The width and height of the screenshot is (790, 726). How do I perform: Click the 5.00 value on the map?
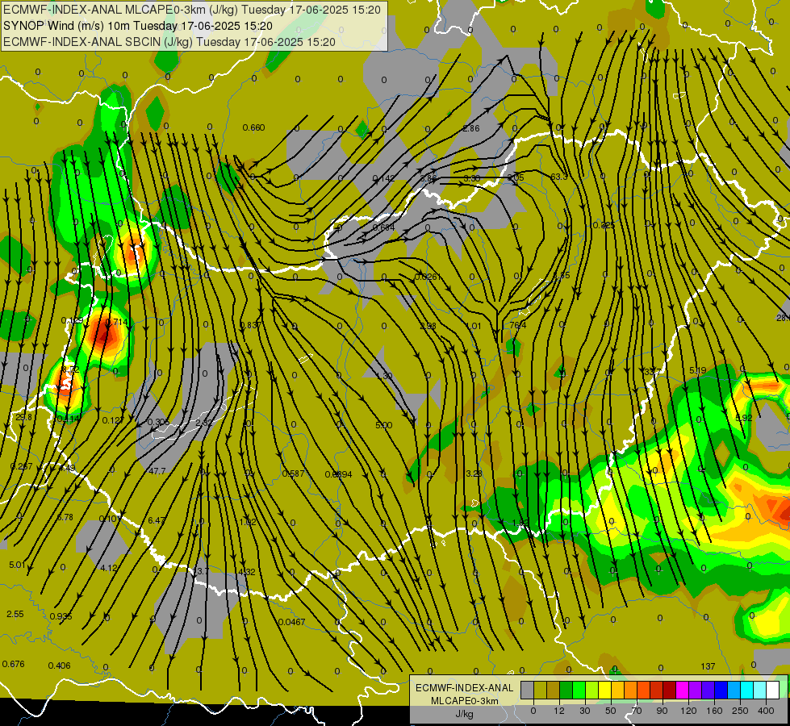pos(384,425)
